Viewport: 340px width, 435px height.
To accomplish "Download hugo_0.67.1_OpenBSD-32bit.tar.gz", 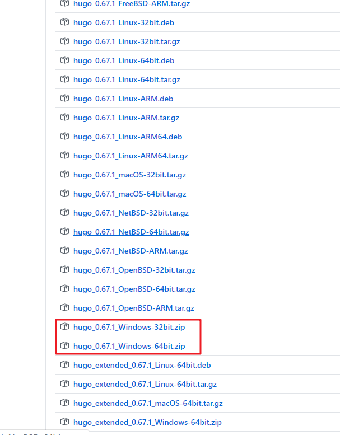I will (x=134, y=270).
